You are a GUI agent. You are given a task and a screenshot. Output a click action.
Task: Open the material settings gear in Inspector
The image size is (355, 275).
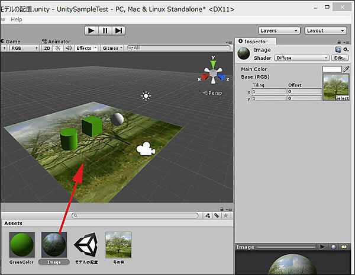(x=346, y=49)
